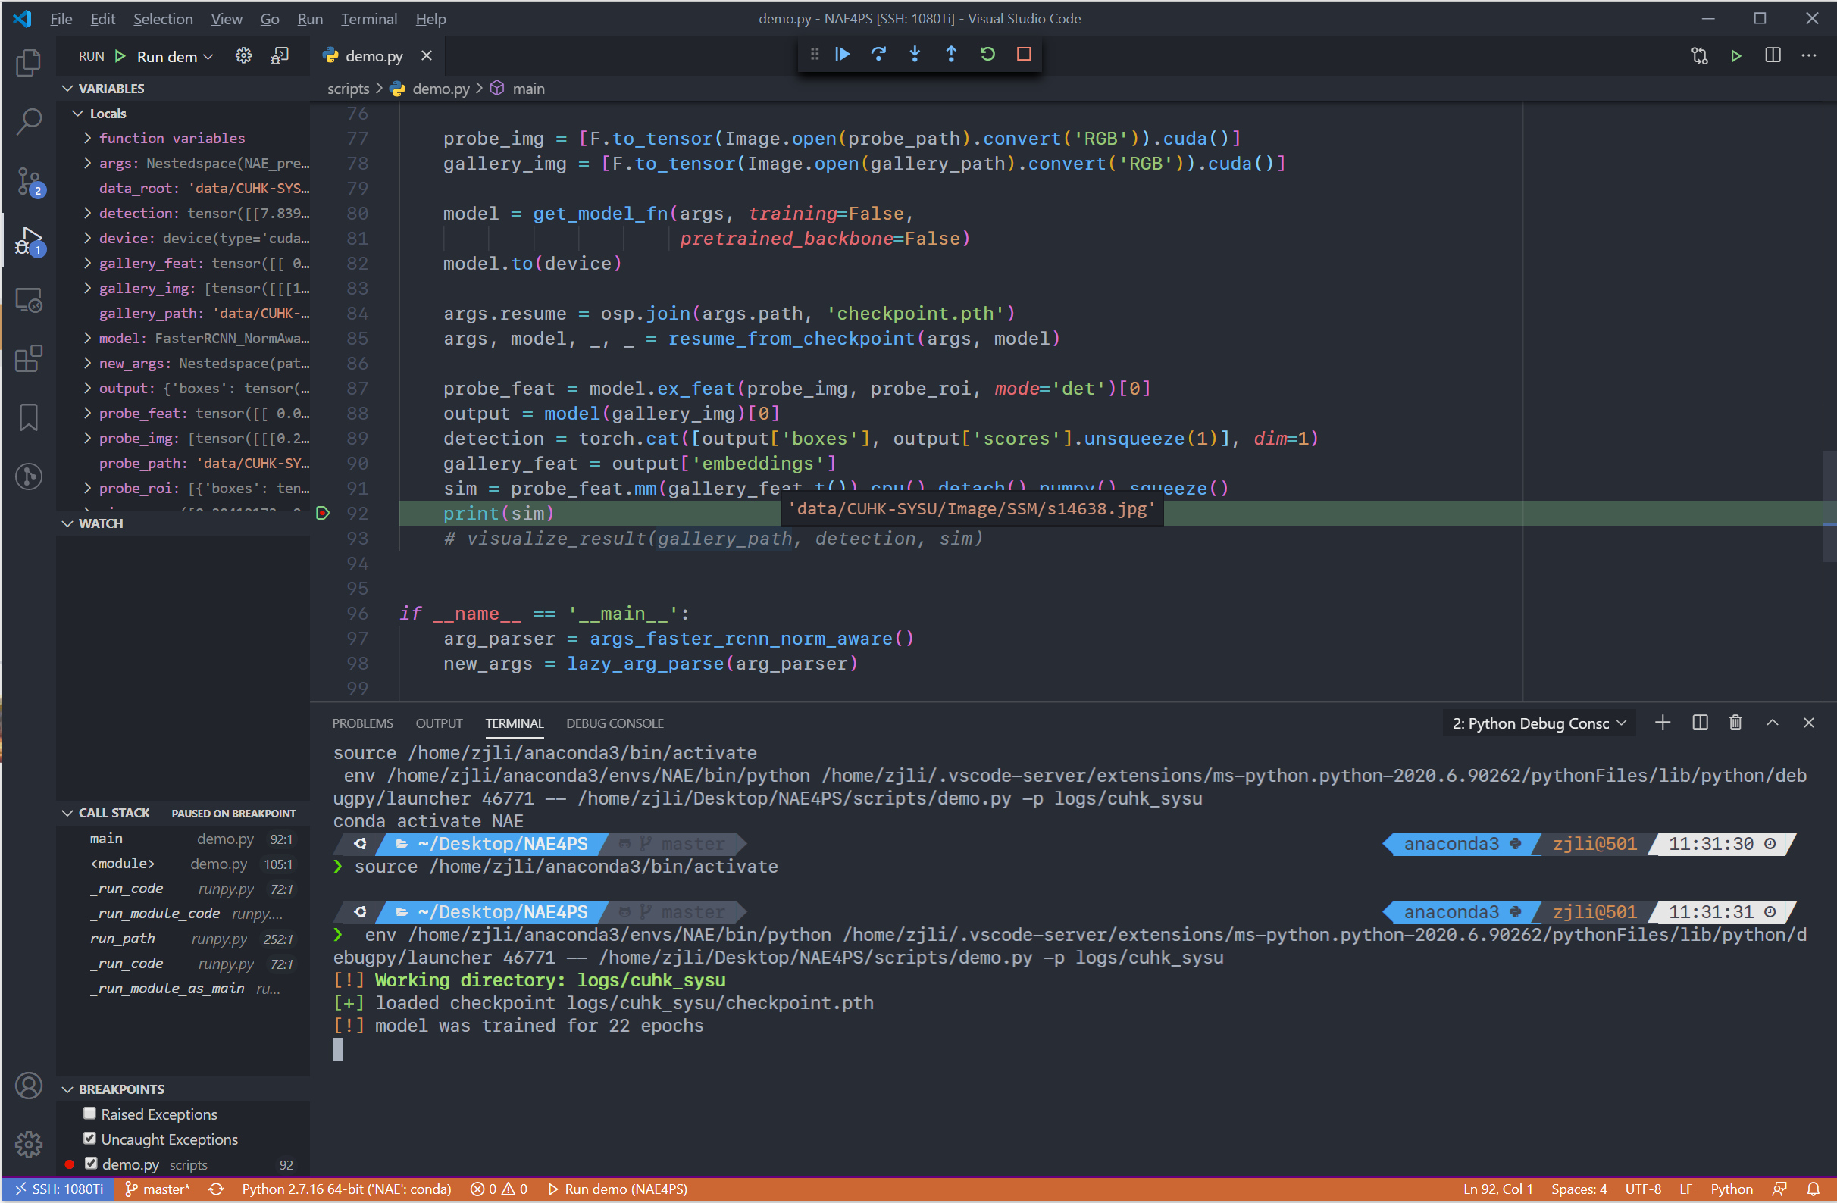Click Step Over in the debug toolbar

coord(878,54)
